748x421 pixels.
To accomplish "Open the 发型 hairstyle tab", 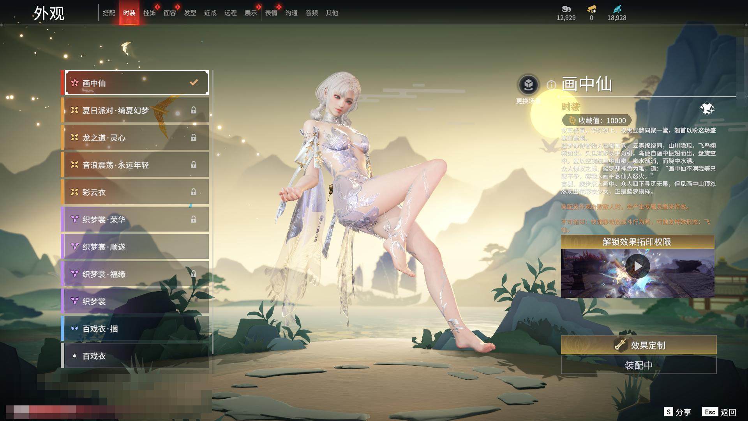I will point(190,13).
